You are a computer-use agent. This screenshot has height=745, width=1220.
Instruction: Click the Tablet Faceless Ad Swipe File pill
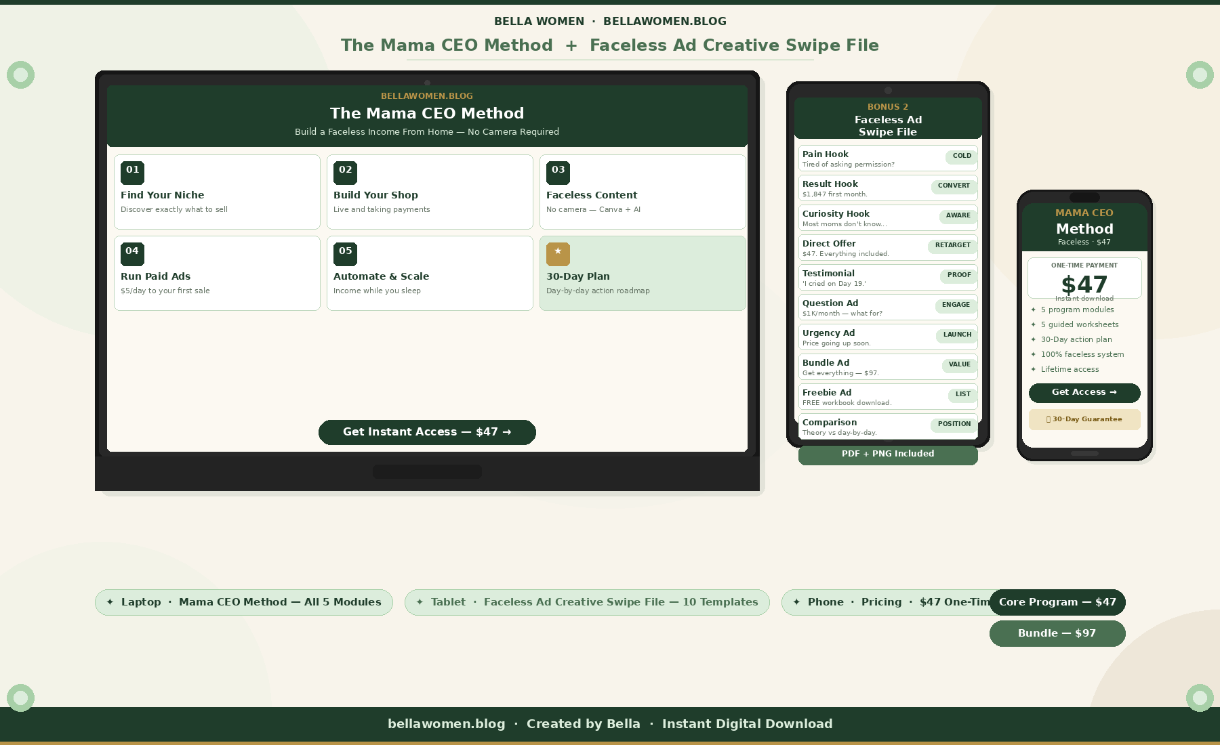587,602
